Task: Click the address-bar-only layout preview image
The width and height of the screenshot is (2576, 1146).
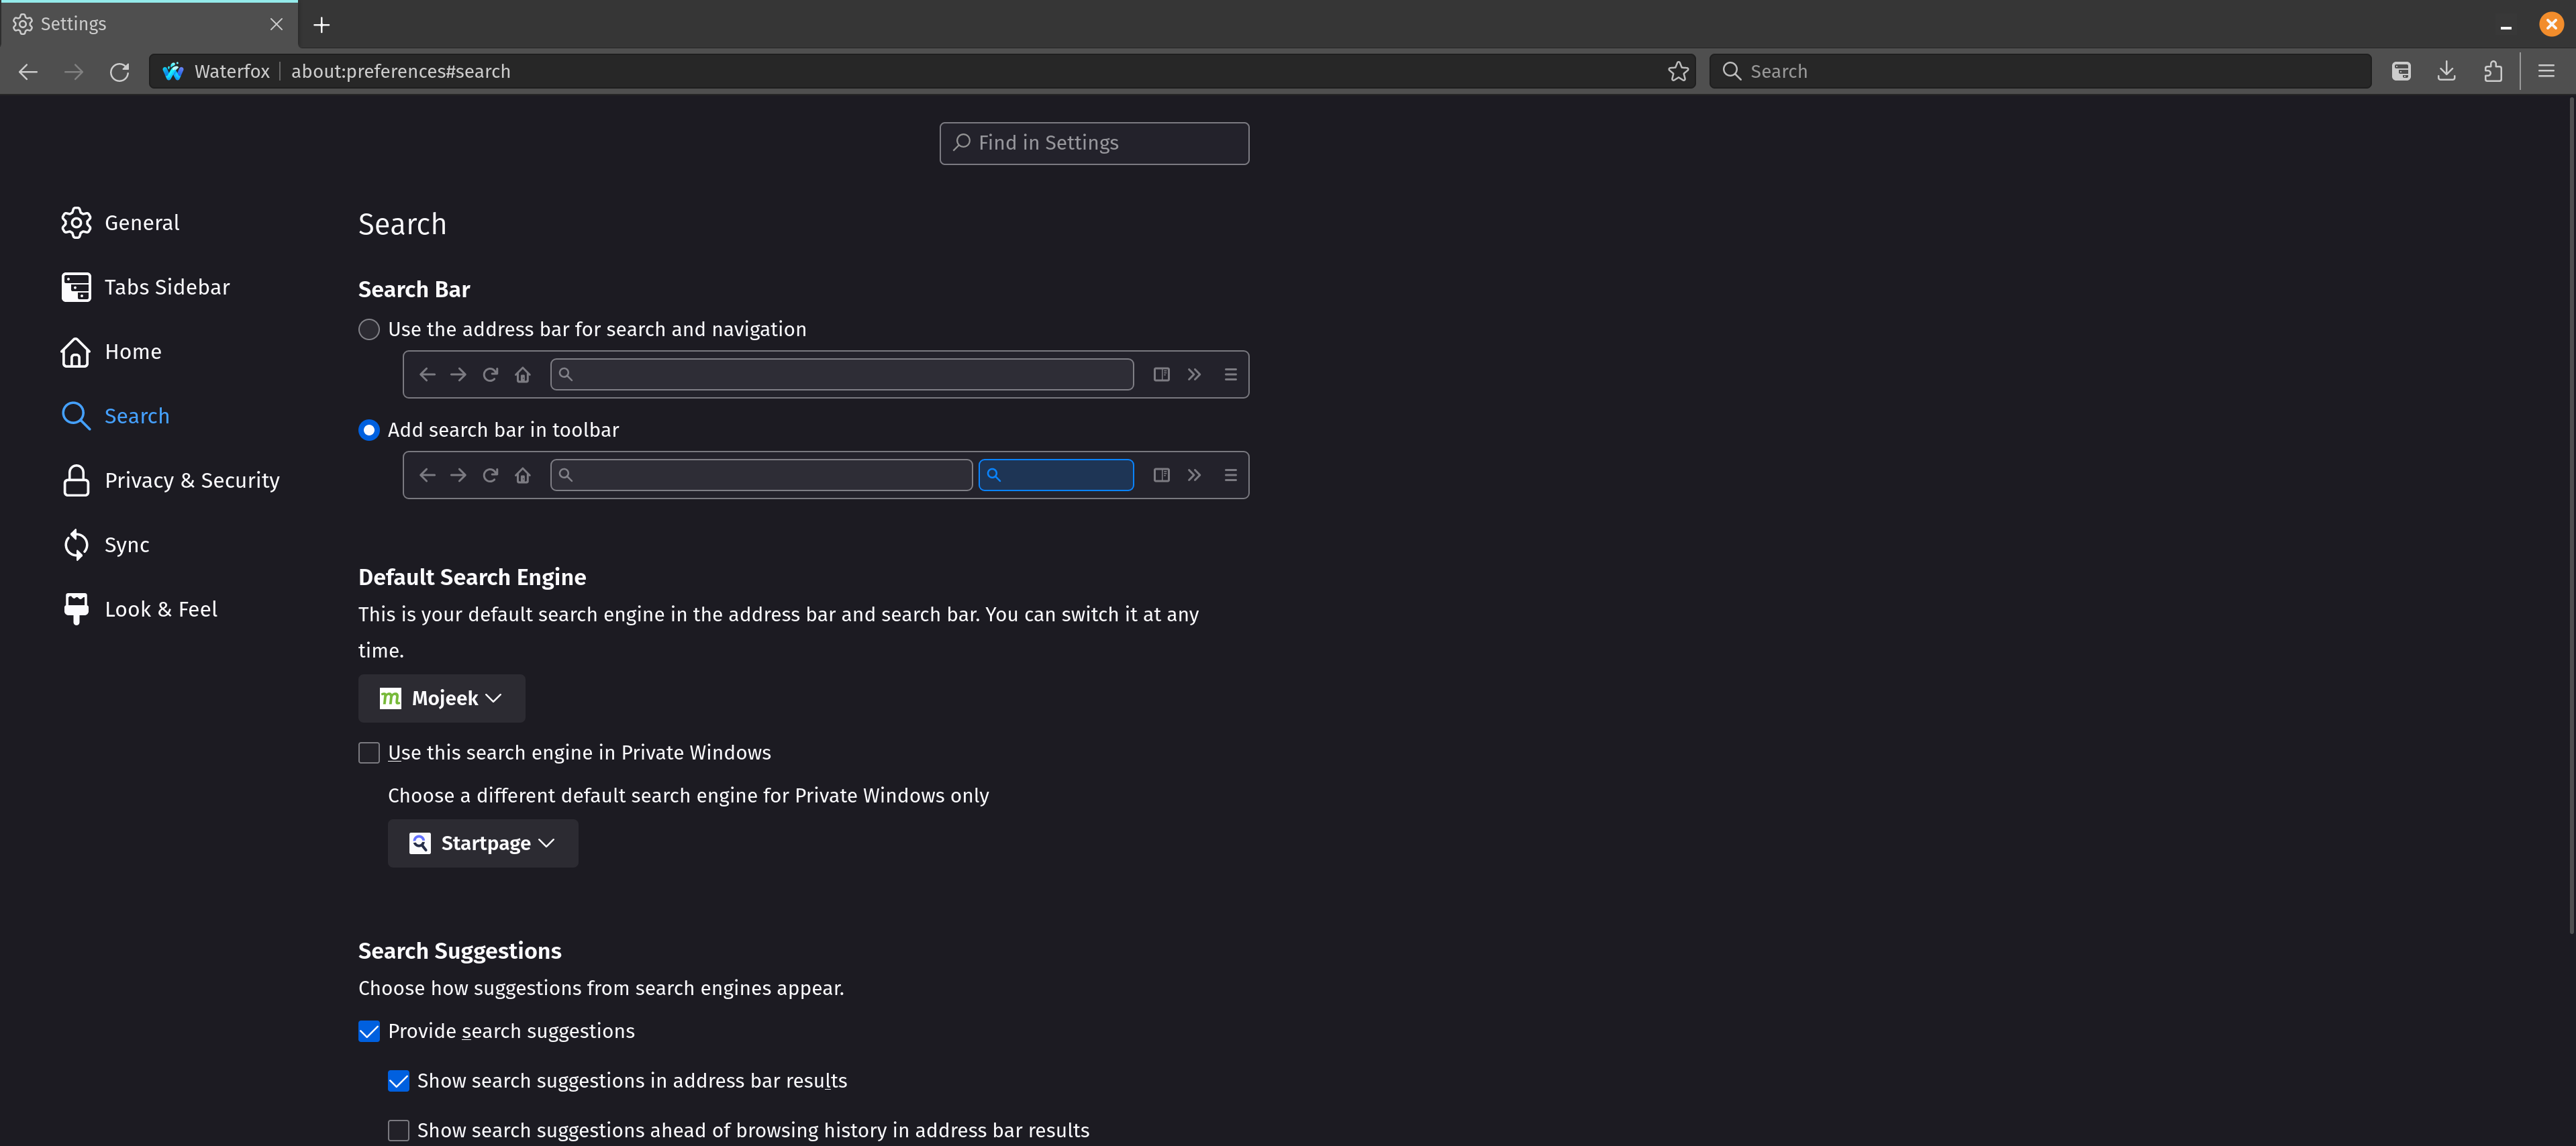Action: pyautogui.click(x=825, y=374)
